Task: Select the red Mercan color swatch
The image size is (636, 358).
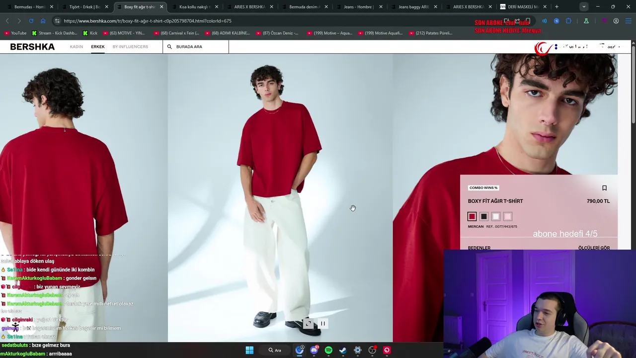Action: pyautogui.click(x=472, y=216)
